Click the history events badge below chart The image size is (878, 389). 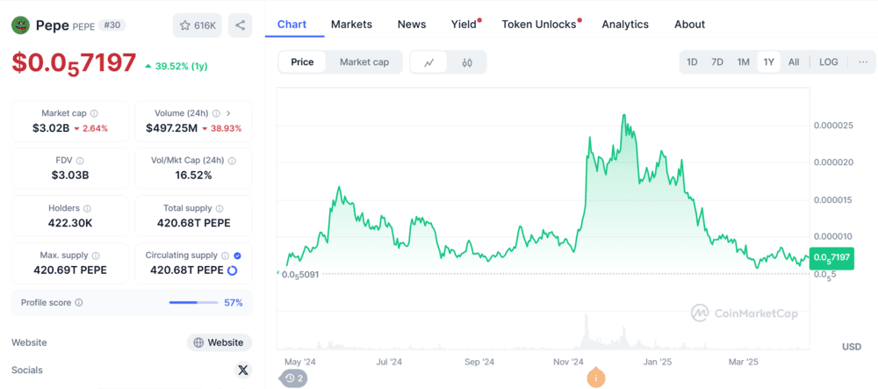[x=294, y=378]
